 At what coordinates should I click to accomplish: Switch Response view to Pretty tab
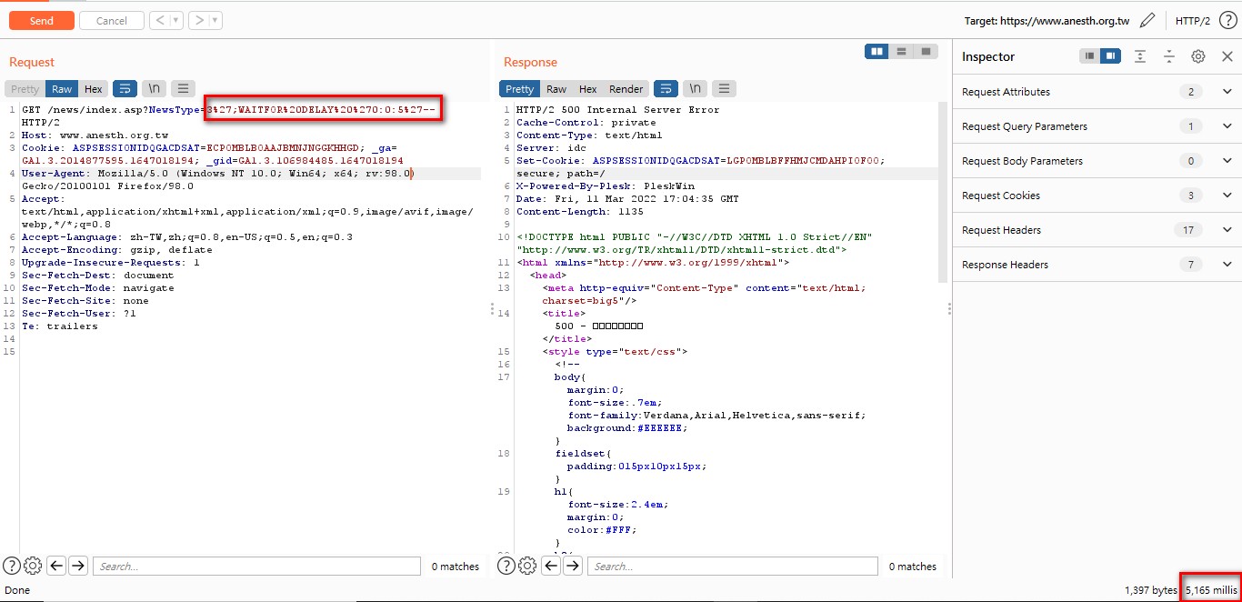(x=520, y=89)
